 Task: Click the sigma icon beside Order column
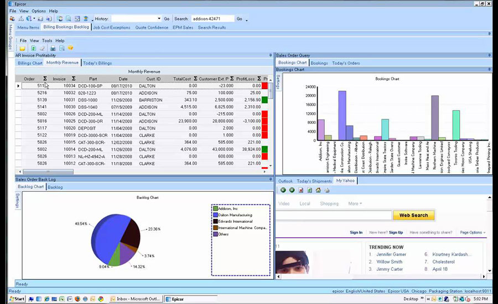tap(45, 78)
